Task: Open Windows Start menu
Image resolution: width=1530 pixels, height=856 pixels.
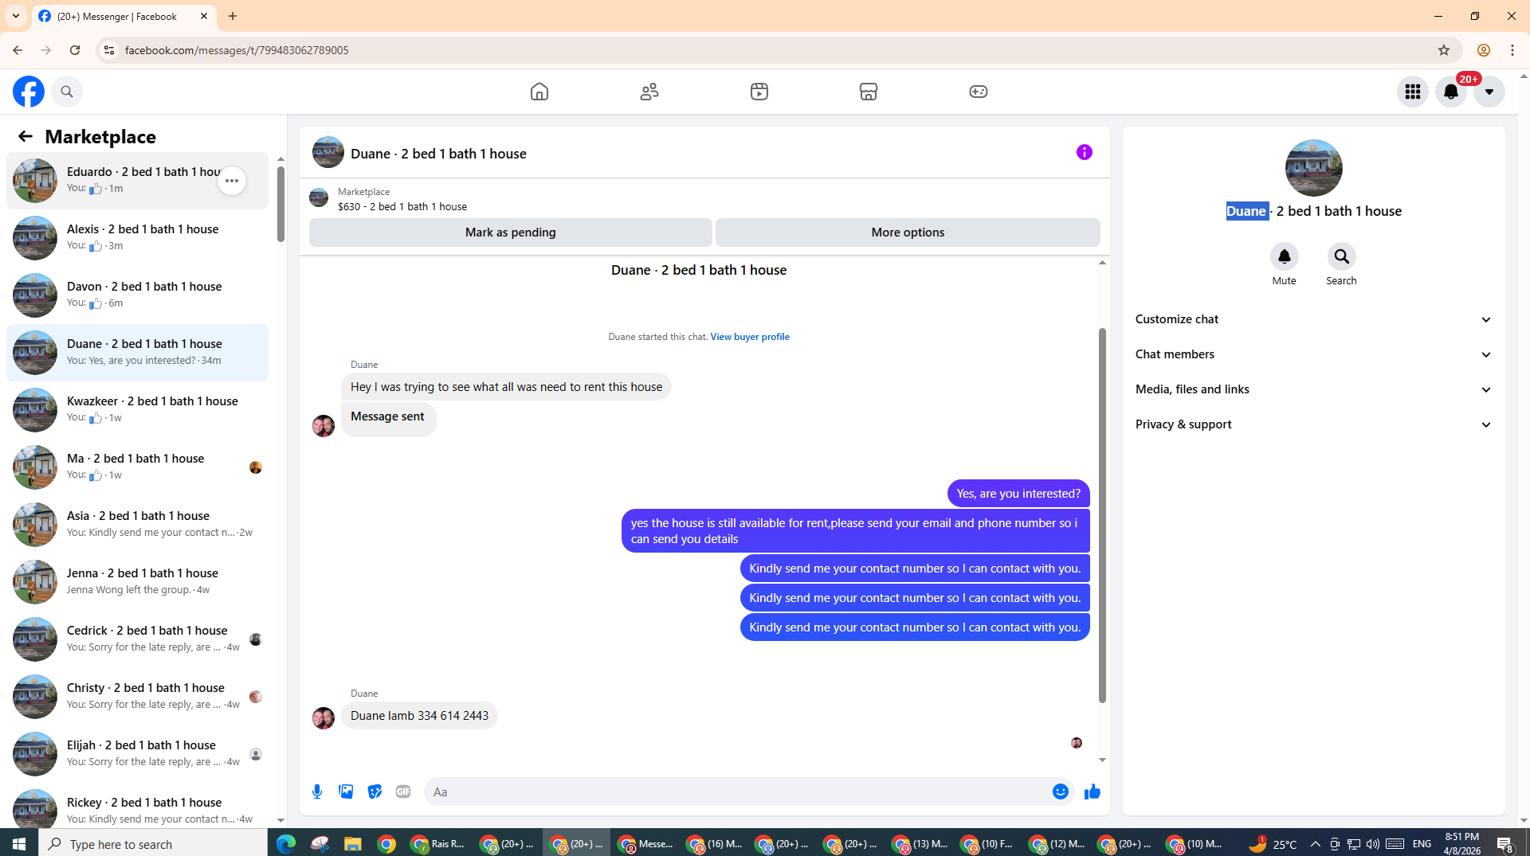Action: click(19, 843)
